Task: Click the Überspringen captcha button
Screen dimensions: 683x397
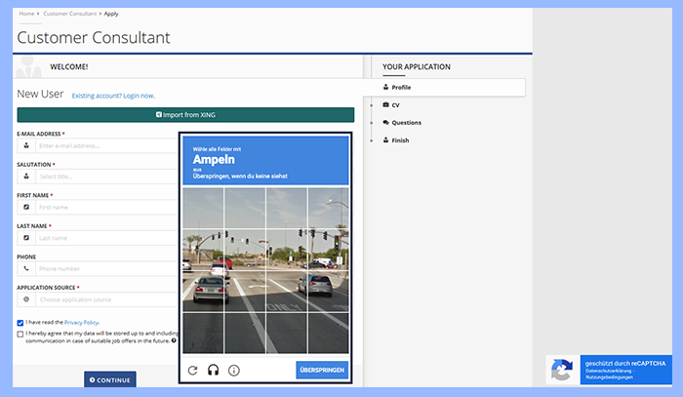Action: pos(322,370)
